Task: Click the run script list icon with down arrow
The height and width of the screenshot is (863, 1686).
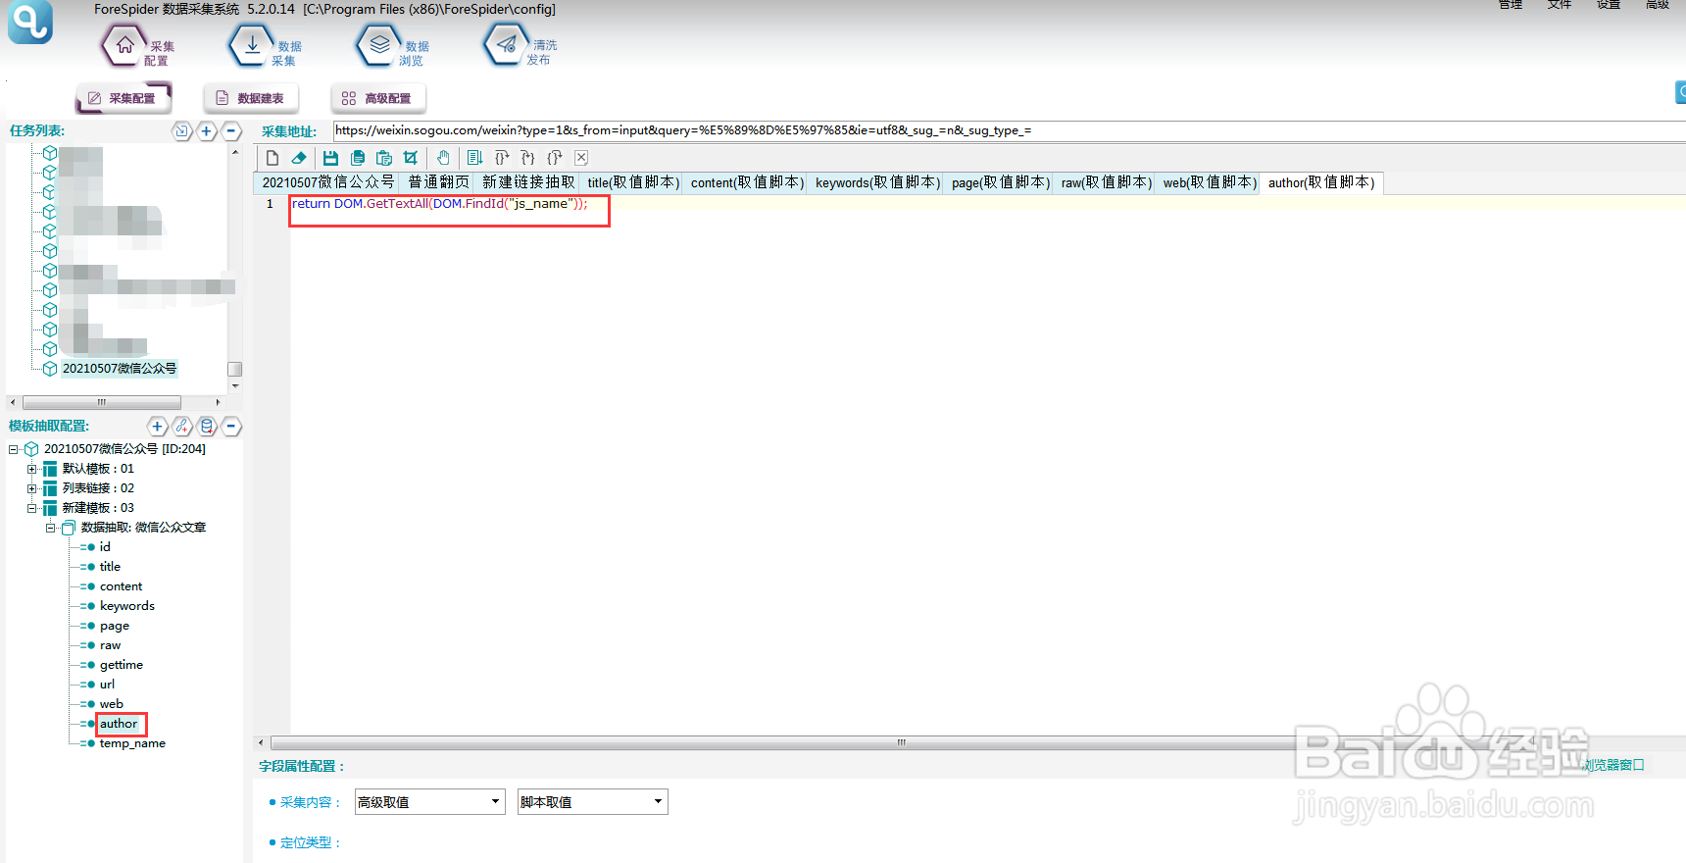Action: click(x=475, y=158)
